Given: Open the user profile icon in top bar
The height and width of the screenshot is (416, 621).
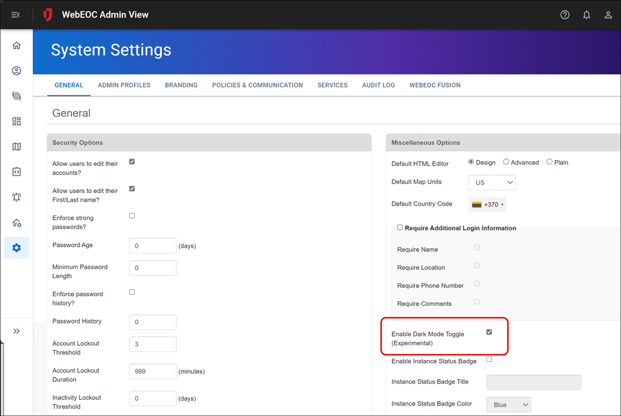Looking at the screenshot, I should point(608,15).
